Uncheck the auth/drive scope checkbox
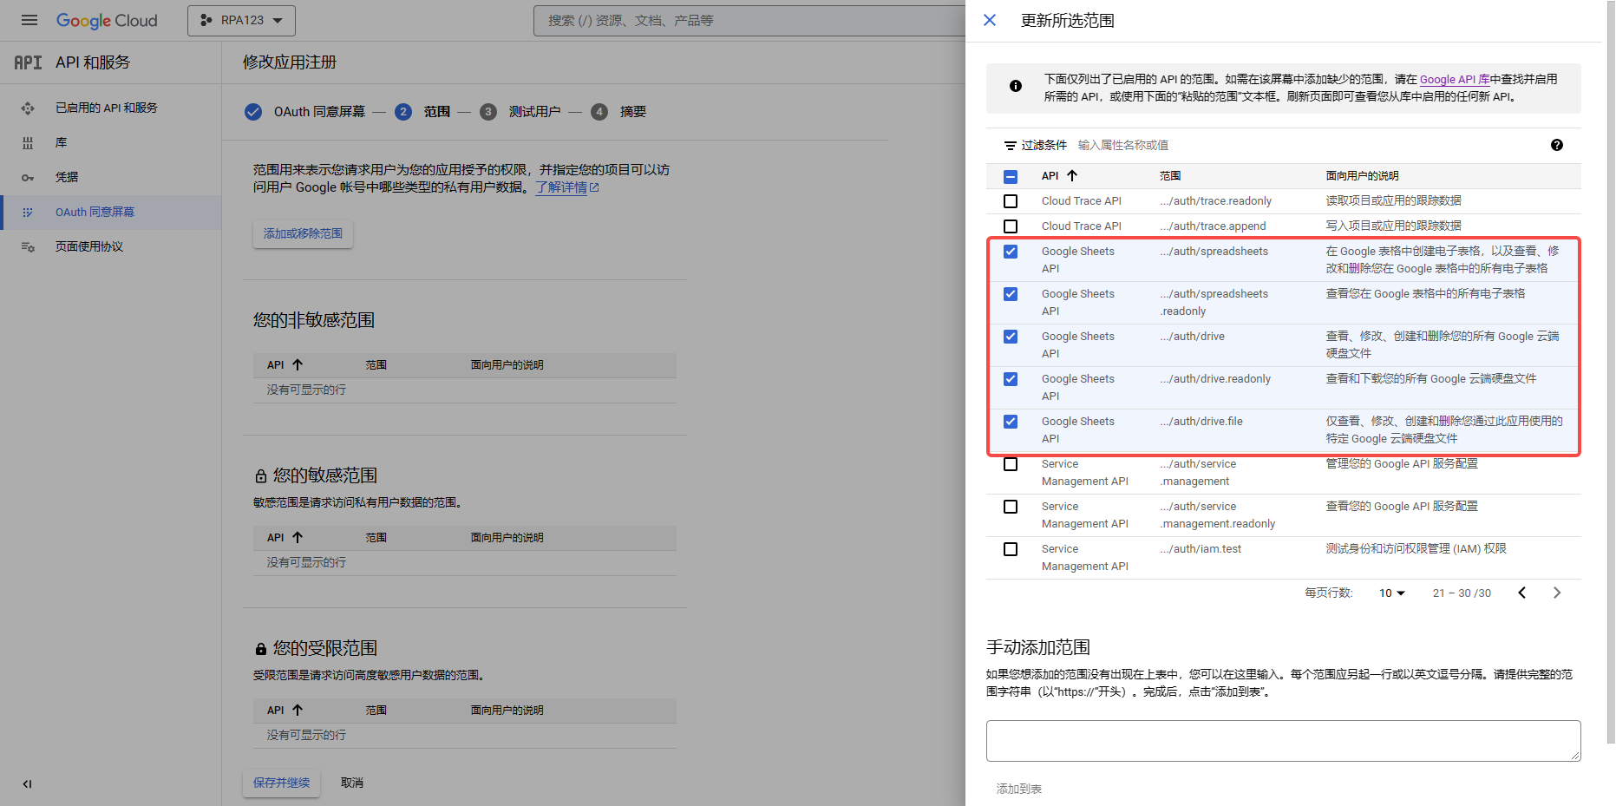The height and width of the screenshot is (806, 1616). (x=1011, y=337)
